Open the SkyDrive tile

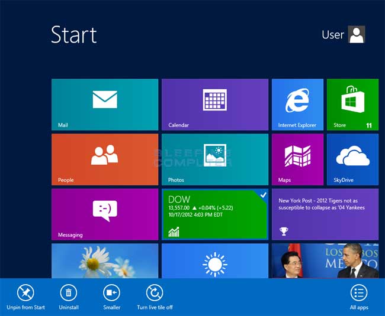[352, 159]
